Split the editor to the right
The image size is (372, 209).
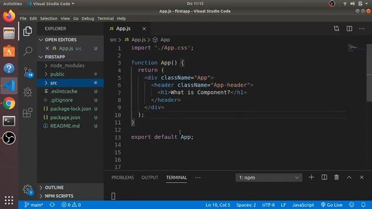pyautogui.click(x=349, y=28)
